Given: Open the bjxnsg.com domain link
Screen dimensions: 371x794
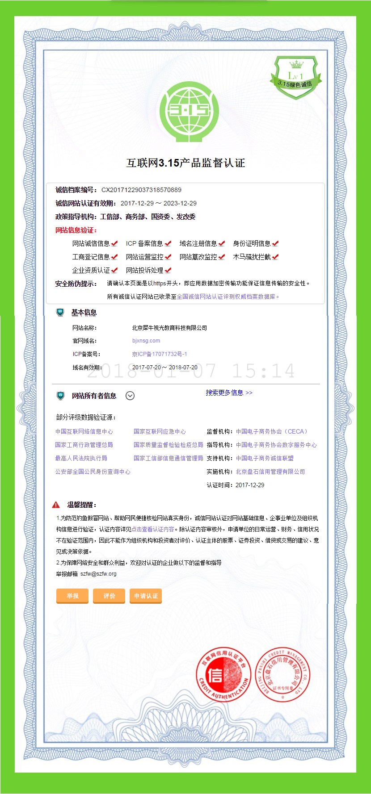Looking at the screenshot, I should [146, 341].
